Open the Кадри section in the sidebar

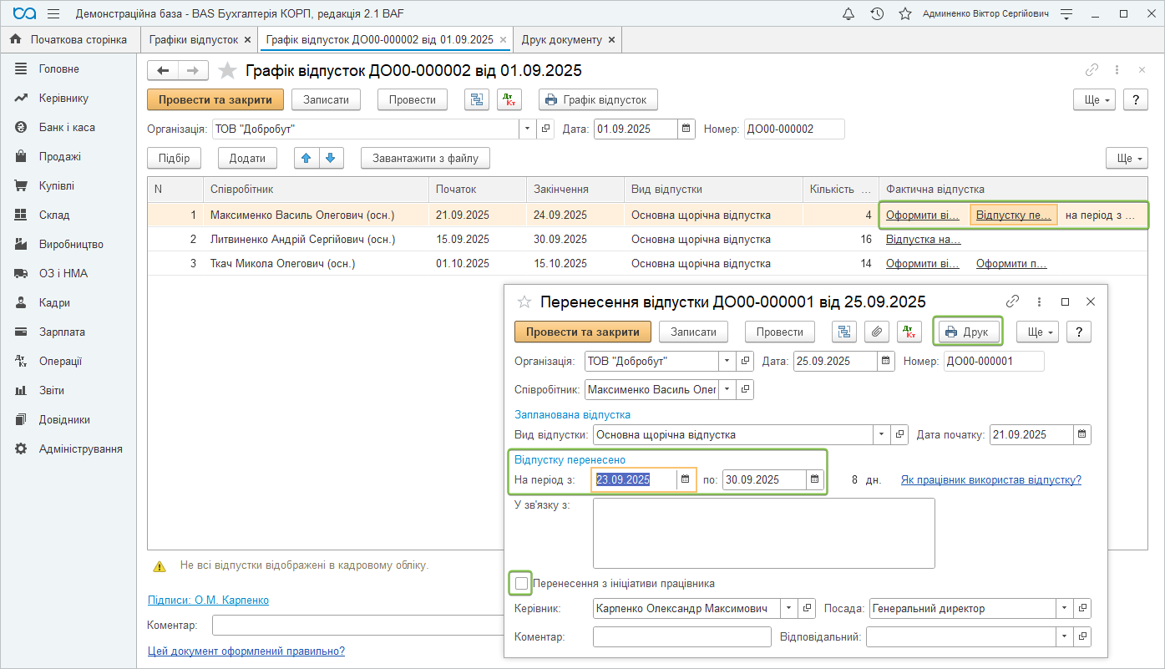[x=54, y=302]
